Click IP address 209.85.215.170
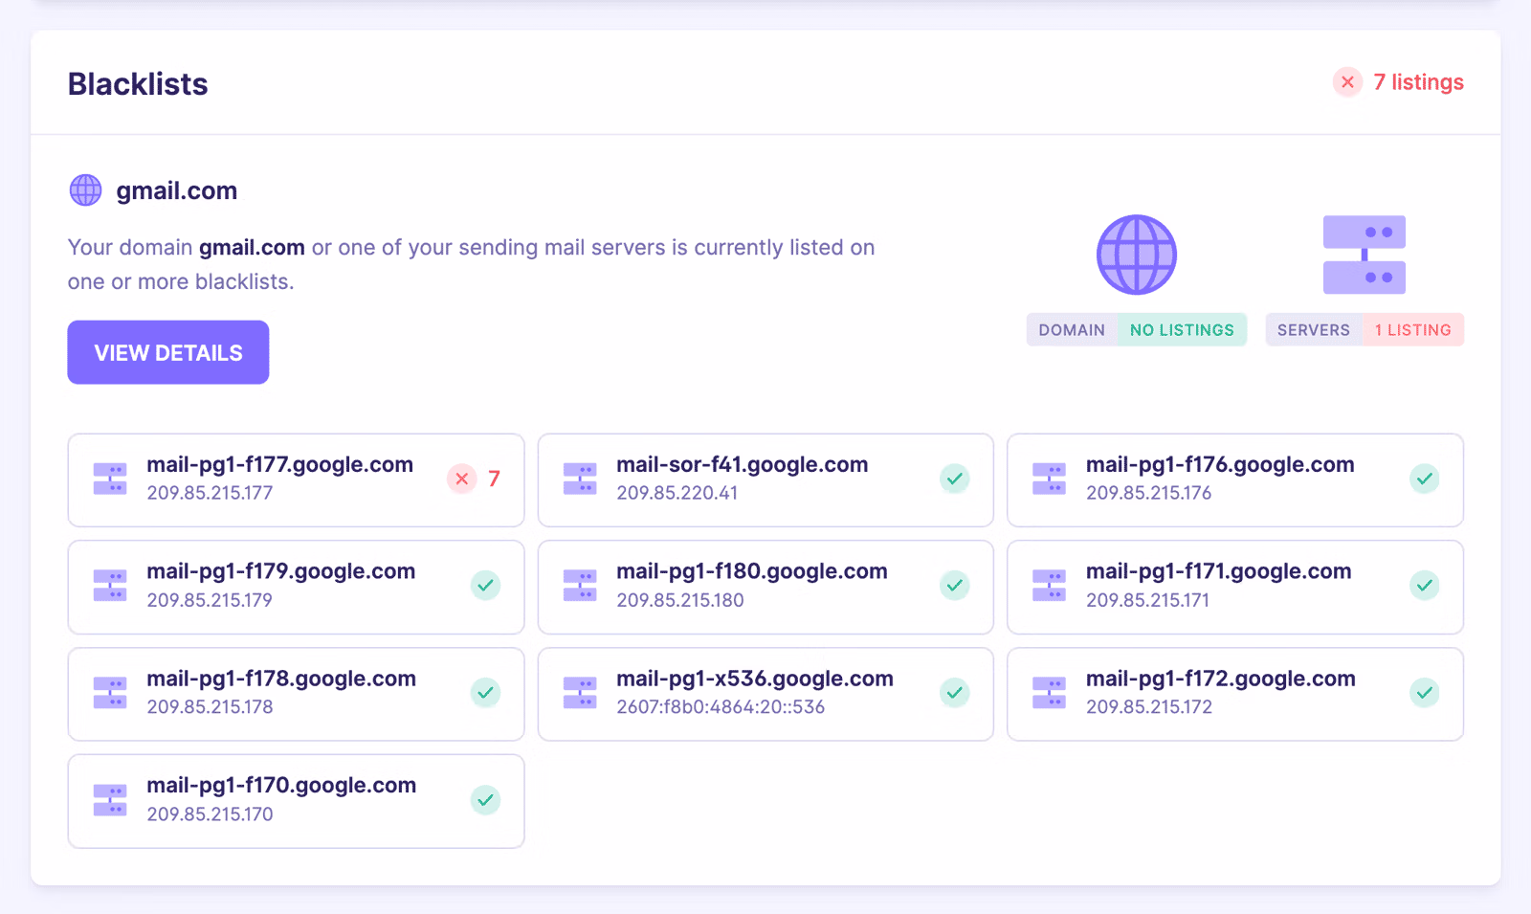This screenshot has height=914, width=1531. click(x=210, y=814)
